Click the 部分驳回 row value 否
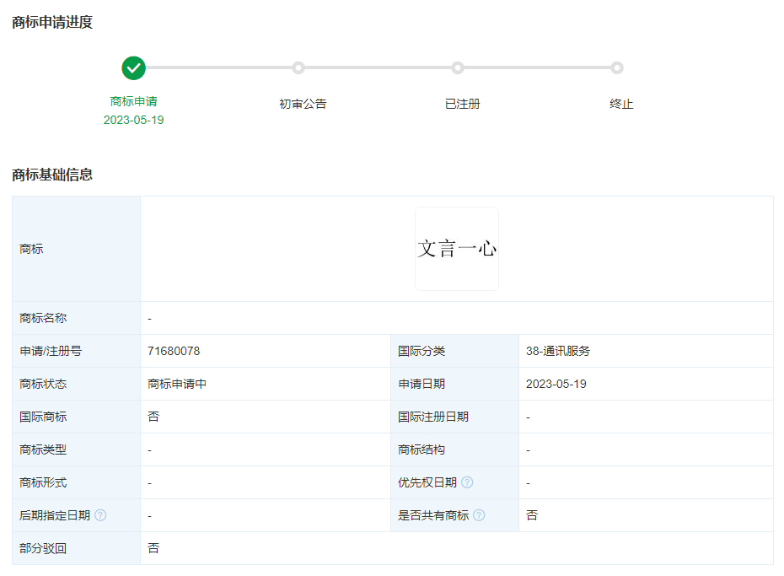784x576 pixels. point(153,548)
